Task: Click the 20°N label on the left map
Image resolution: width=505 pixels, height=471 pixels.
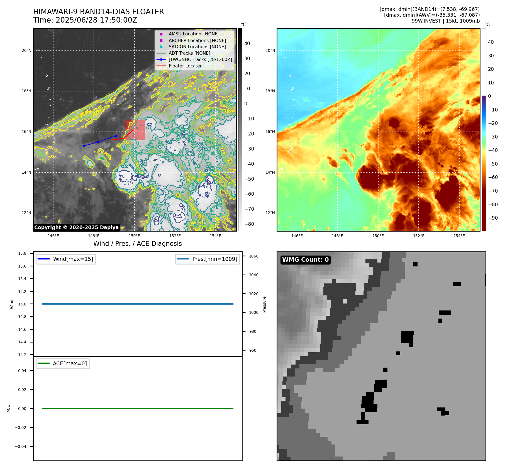Action: pyautogui.click(x=26, y=50)
